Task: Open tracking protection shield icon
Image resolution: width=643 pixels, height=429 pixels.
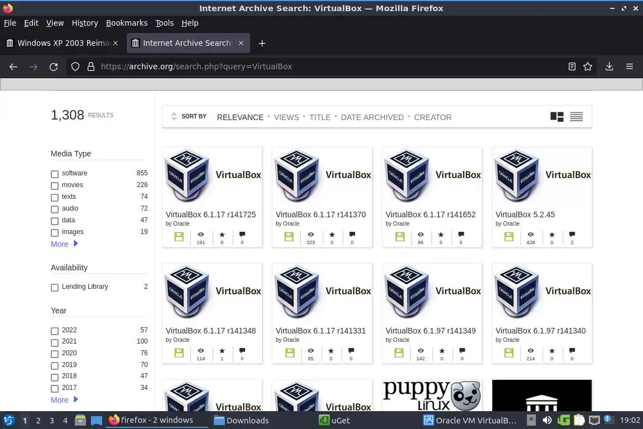Action: pos(75,66)
